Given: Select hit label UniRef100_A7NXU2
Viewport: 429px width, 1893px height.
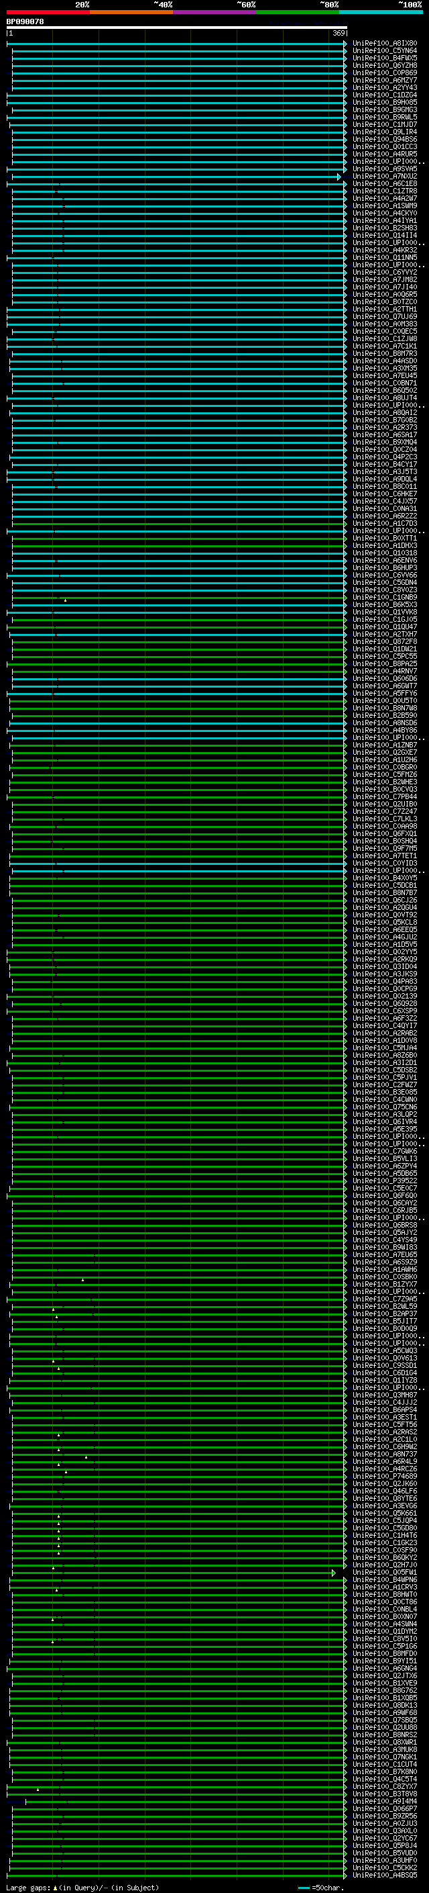Looking at the screenshot, I should pos(384,177).
